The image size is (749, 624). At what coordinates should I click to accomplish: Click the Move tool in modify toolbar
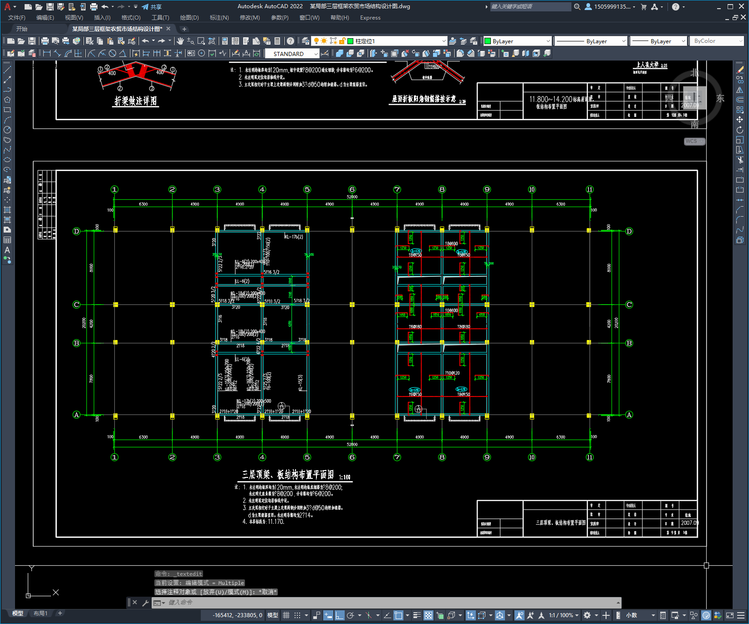pos(740,120)
